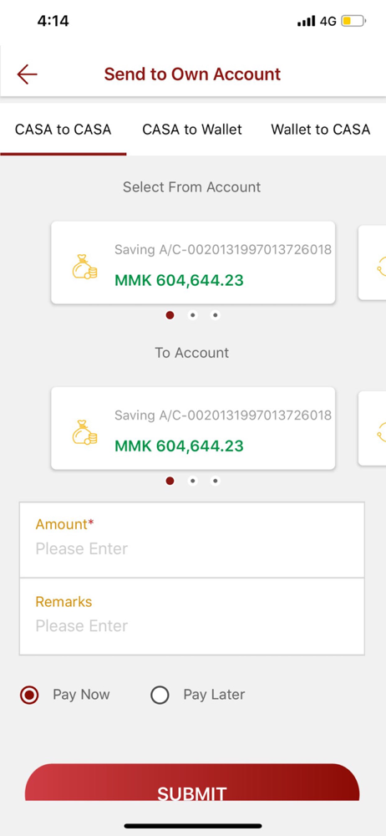Switch to Wallet to CASA tab

tap(321, 130)
